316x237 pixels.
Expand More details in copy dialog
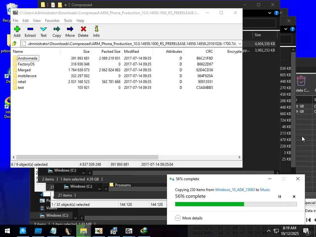189,218
